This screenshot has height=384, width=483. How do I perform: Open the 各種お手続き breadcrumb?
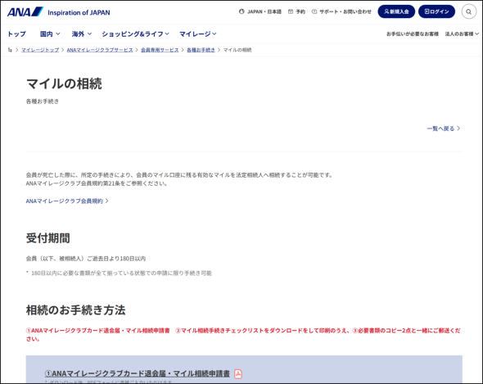[201, 50]
